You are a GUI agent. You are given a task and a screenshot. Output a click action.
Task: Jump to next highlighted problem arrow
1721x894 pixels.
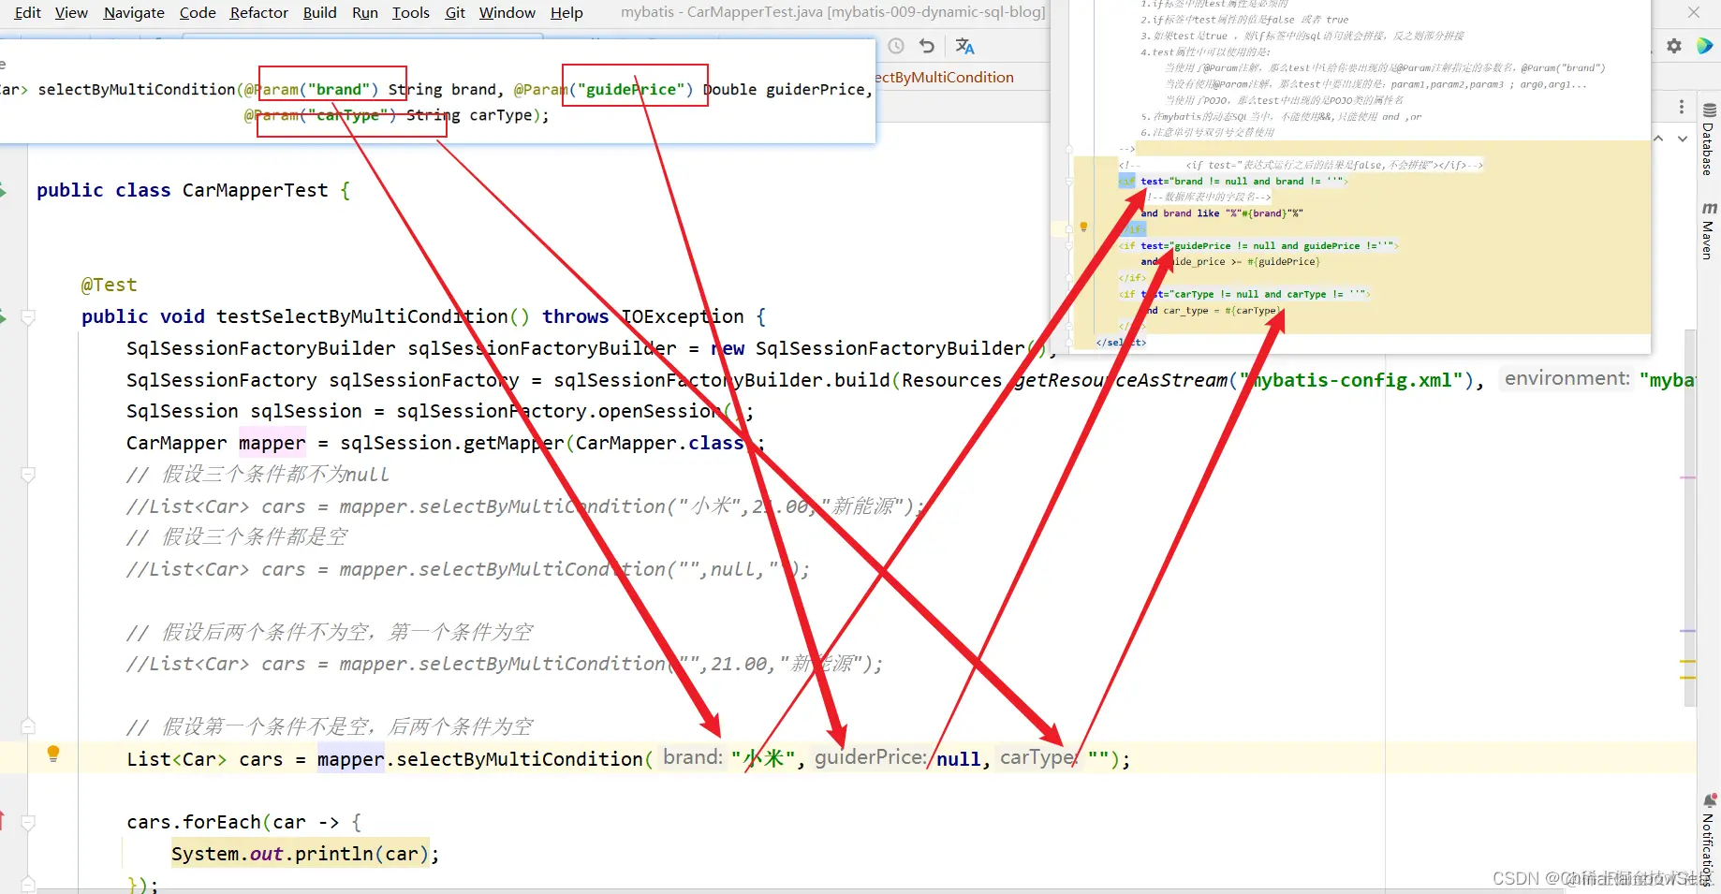click(1683, 139)
